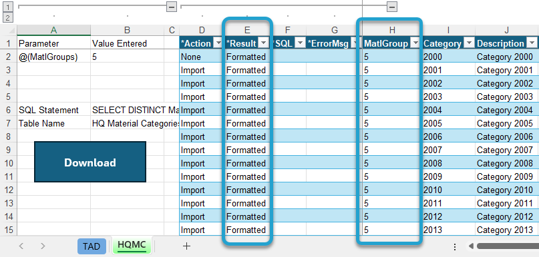
Task: Select the 'Category 2010' description cell
Action: [507, 190]
